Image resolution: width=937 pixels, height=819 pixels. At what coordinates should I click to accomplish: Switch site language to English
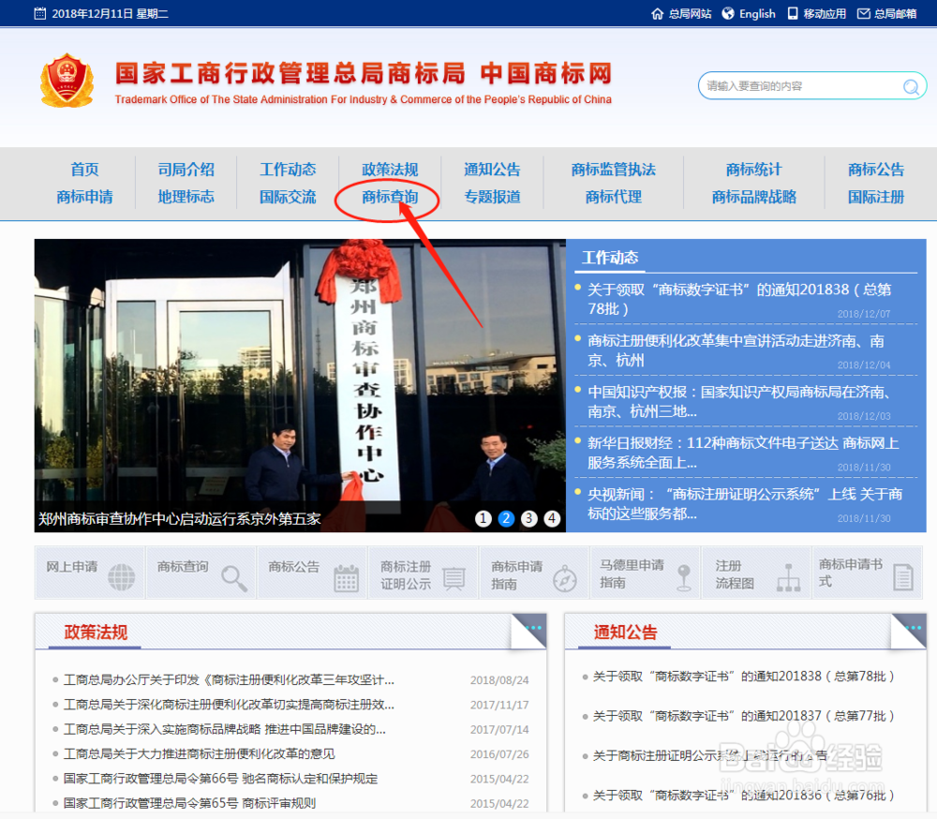pos(757,14)
